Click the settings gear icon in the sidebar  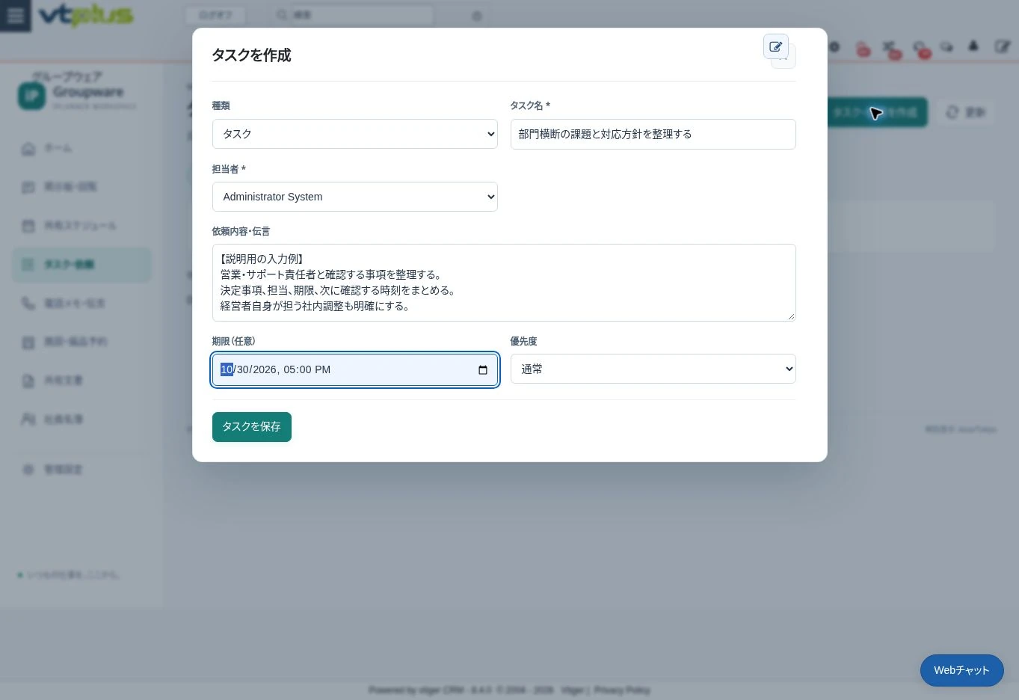pos(28,470)
